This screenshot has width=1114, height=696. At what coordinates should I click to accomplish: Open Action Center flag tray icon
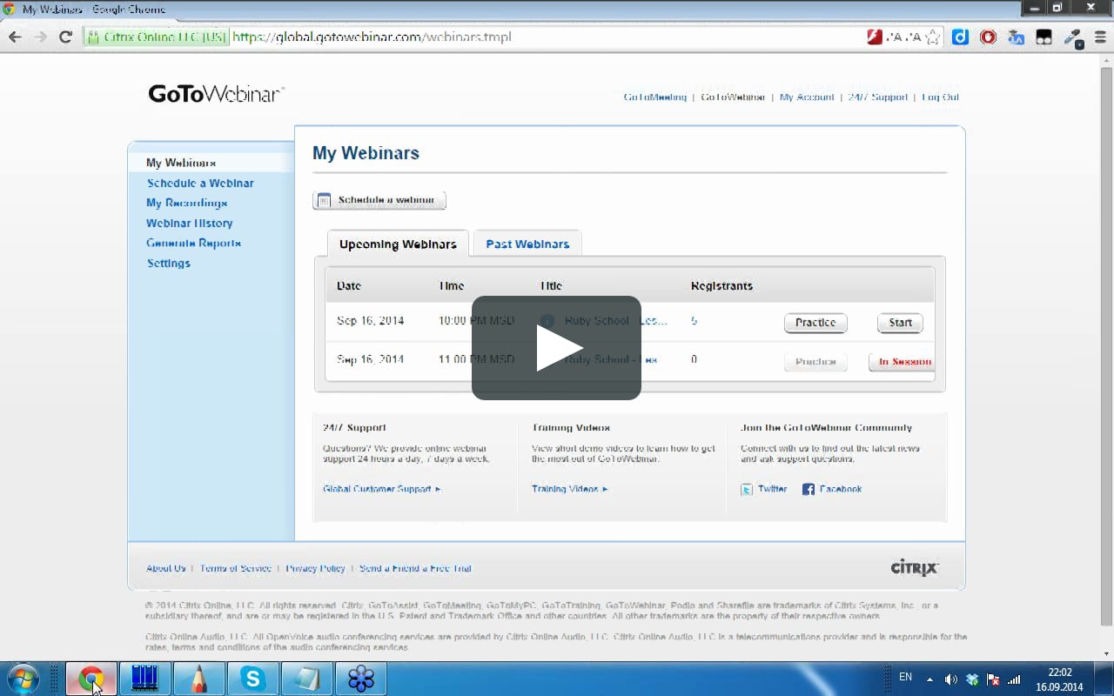[993, 679]
